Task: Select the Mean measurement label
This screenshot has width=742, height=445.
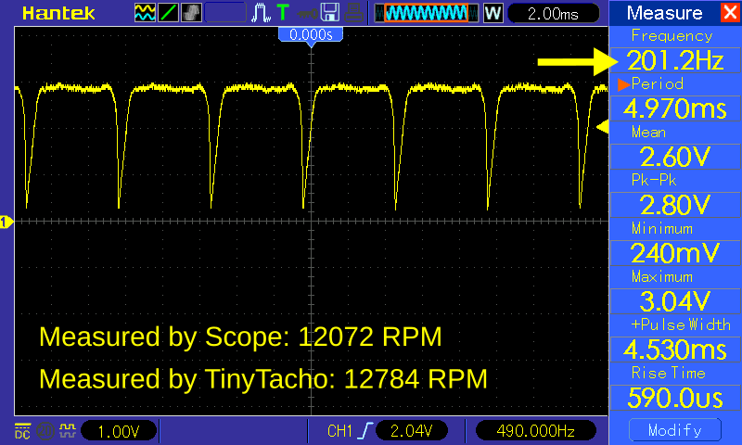Action: coord(648,133)
